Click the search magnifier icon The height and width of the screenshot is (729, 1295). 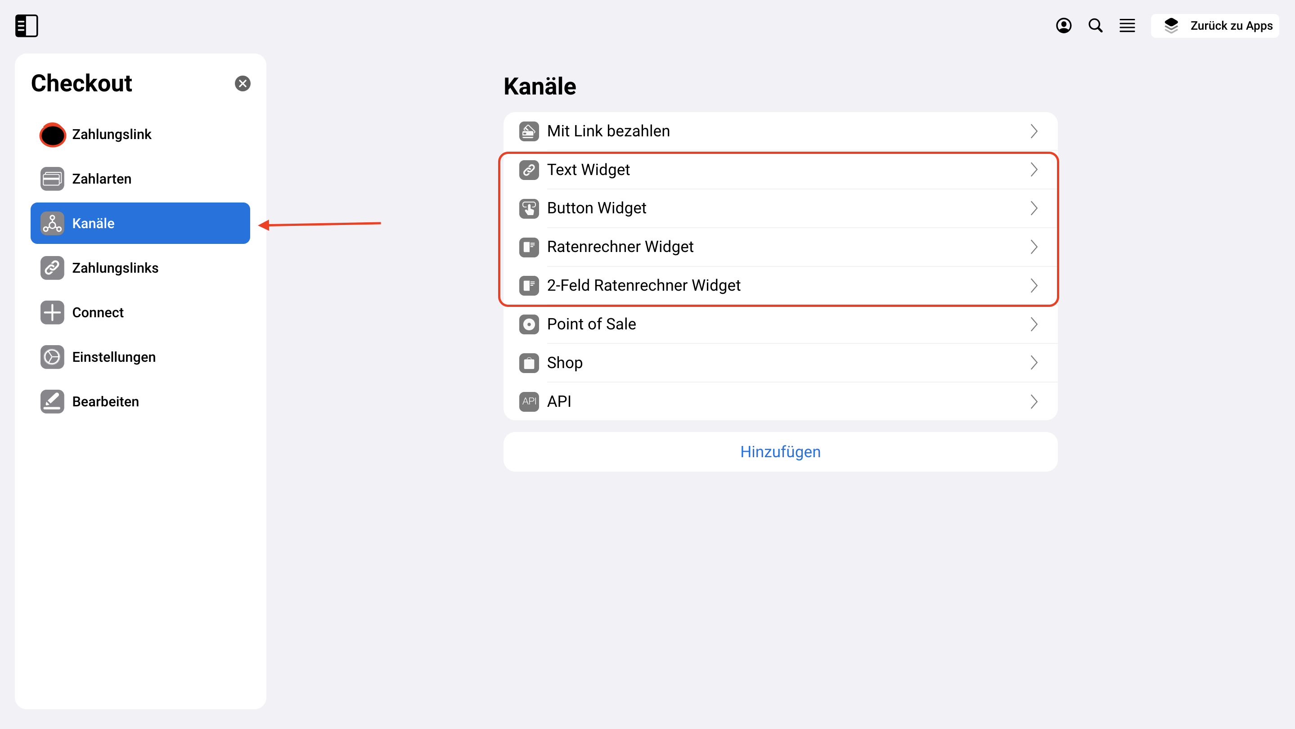(x=1095, y=26)
